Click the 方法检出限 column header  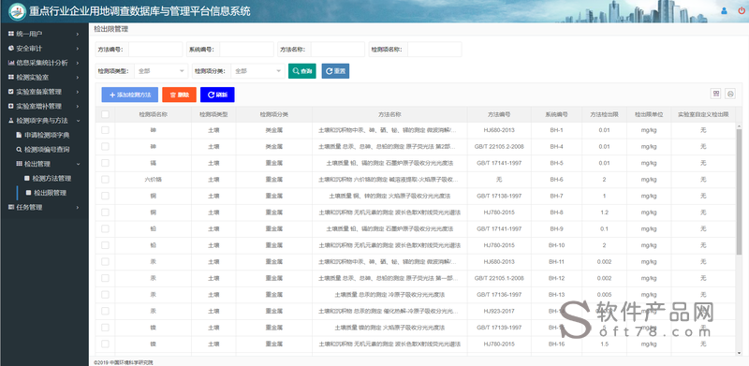click(x=604, y=114)
